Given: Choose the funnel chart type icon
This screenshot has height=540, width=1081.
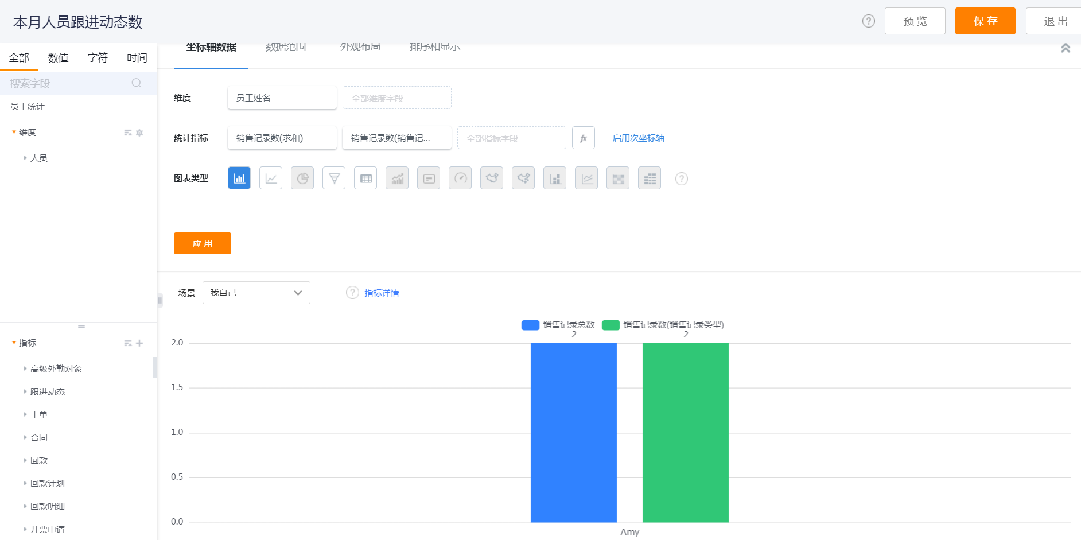Looking at the screenshot, I should tap(334, 178).
